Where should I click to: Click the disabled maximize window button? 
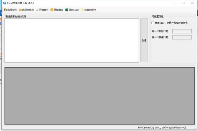(x=183, y=3)
